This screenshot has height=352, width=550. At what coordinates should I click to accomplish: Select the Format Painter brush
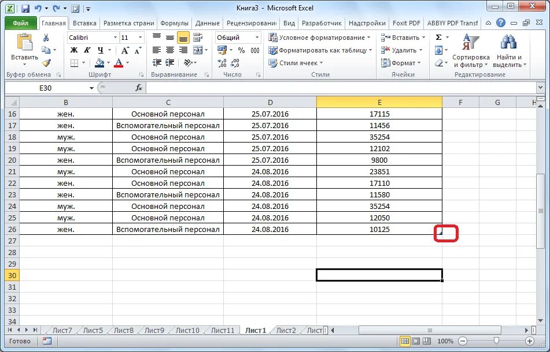click(x=46, y=63)
